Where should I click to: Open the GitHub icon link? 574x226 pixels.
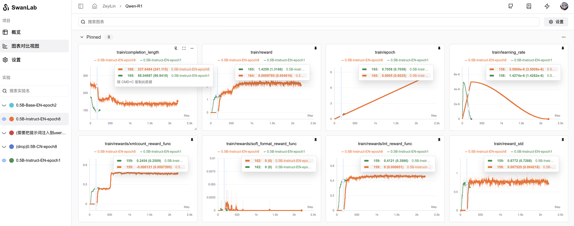coord(511,6)
